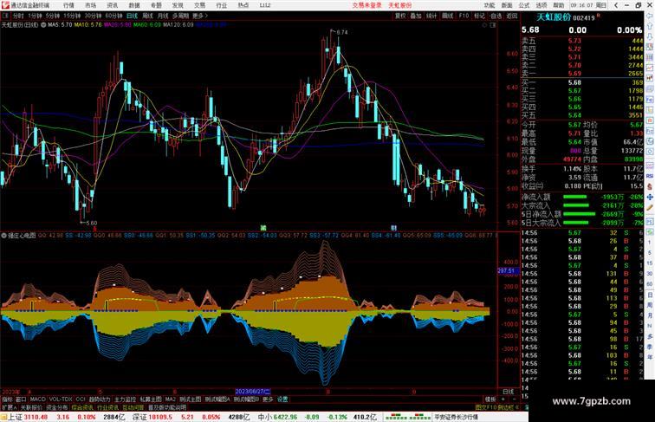Screen dimensions: 655x422
Task: Open the 叠加 overlay dropdown
Action: [x=416, y=16]
